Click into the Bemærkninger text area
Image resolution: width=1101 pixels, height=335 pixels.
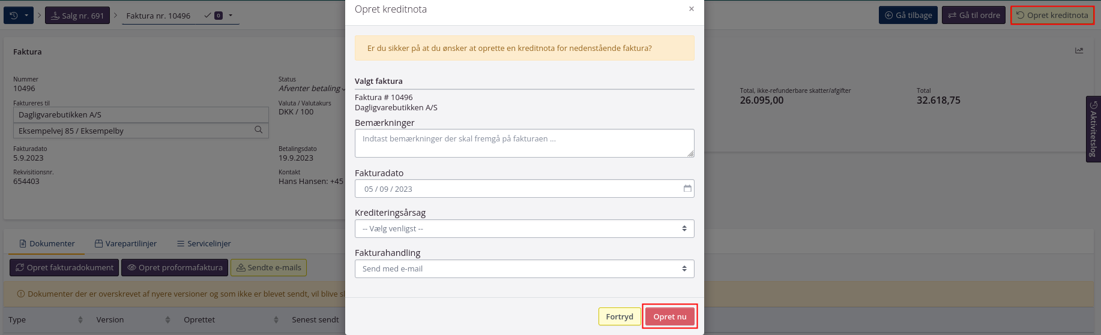click(x=524, y=144)
